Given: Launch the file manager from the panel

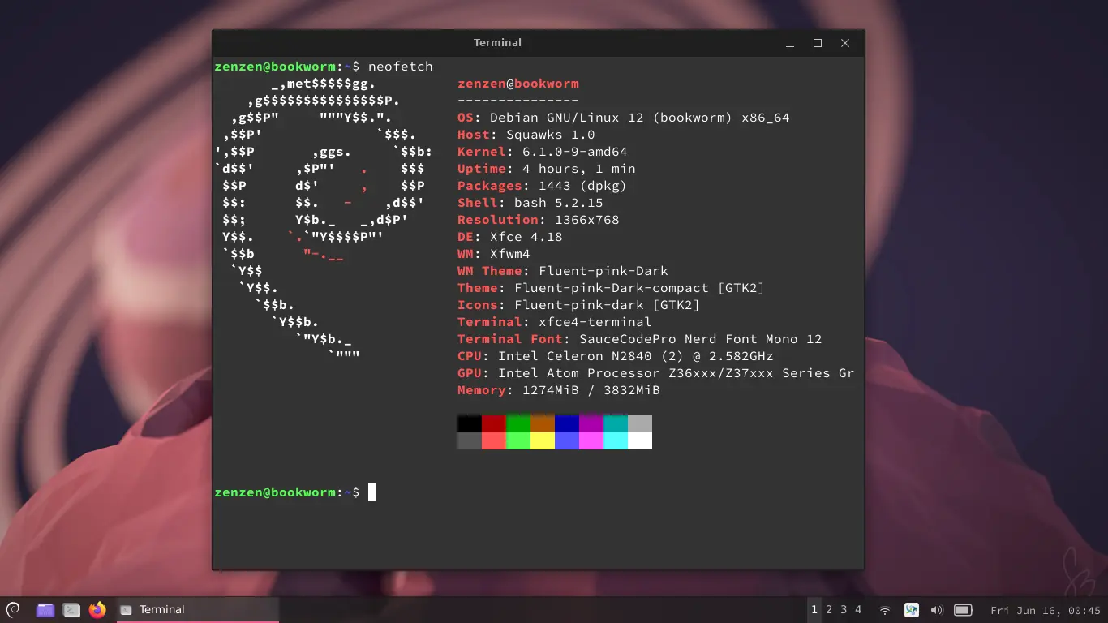Looking at the screenshot, I should [x=45, y=610].
